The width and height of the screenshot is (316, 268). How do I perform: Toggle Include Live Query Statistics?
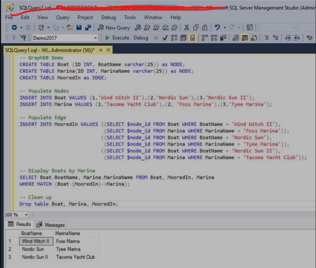click(214, 38)
